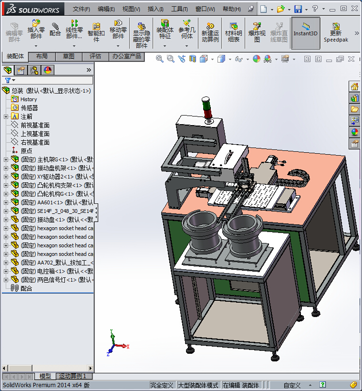The width and height of the screenshot is (362, 391).
Task: Select 前视基准面 (Front Plane) in the tree
Action: pyautogui.click(x=35, y=125)
